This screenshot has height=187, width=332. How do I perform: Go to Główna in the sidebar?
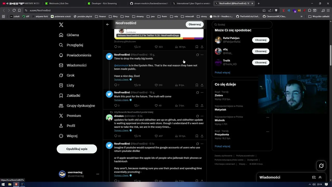pyautogui.click(x=69, y=35)
